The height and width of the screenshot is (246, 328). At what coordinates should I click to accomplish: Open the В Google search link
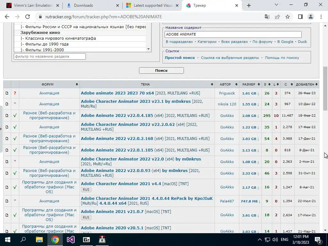click(x=285, y=42)
